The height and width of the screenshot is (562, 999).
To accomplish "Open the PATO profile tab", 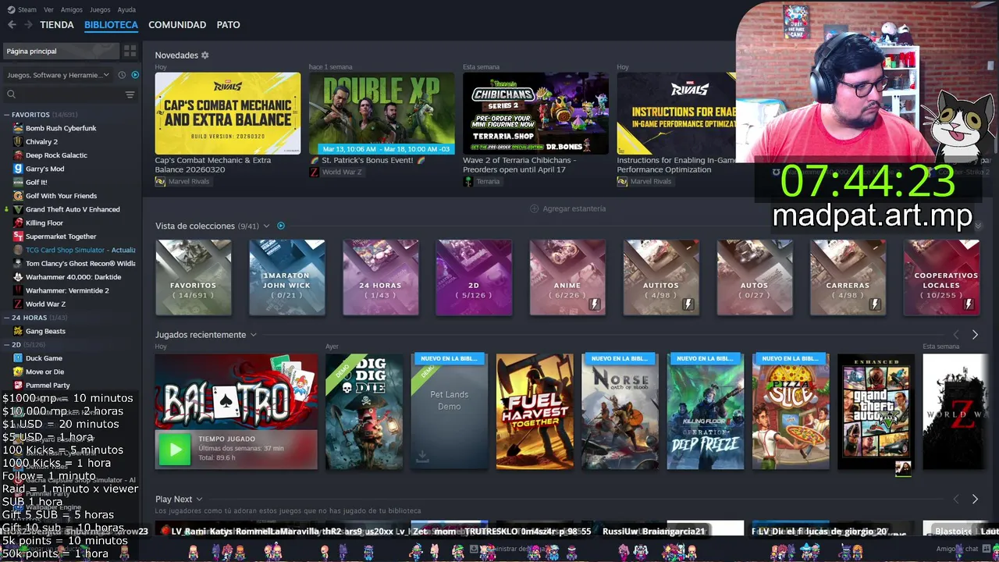I will (228, 25).
